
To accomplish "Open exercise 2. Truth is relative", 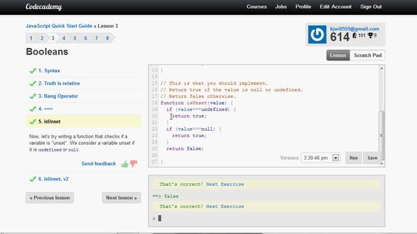I will coord(59,84).
